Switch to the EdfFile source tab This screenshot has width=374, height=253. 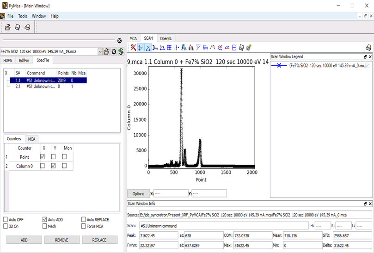click(x=24, y=61)
